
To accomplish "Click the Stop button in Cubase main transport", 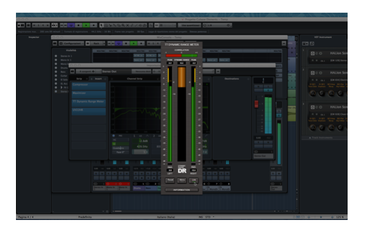I will [x=79, y=25].
